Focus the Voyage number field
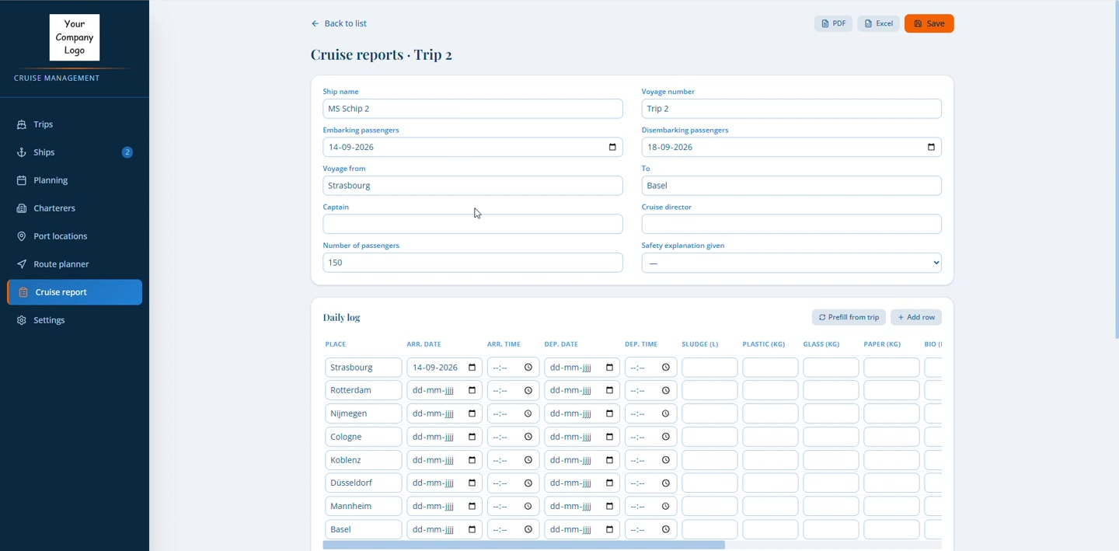 791,109
